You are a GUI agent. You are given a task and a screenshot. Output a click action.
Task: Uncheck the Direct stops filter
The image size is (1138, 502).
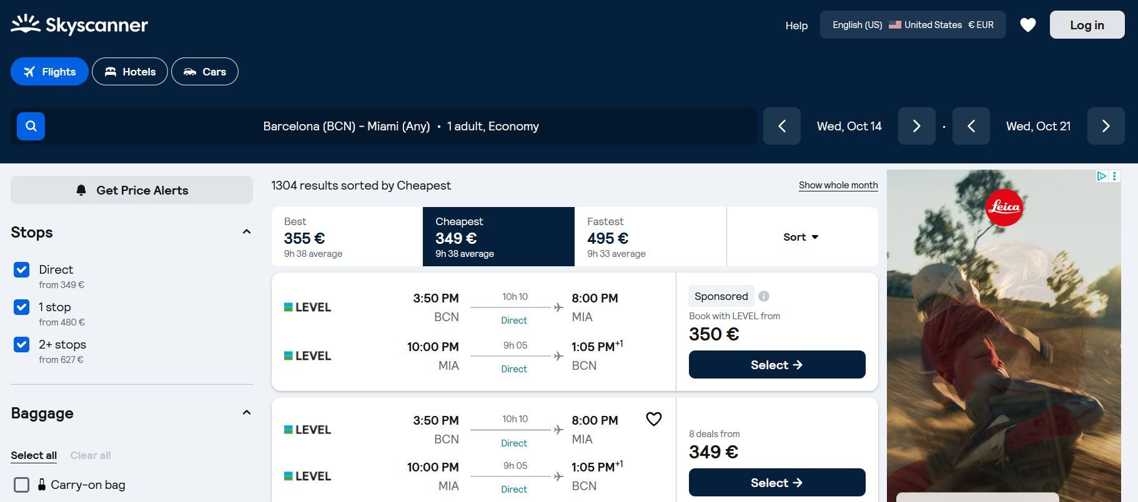[21, 269]
